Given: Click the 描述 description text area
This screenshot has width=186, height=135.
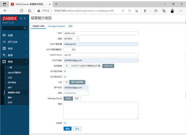Looking at the screenshot, I should point(101,110).
